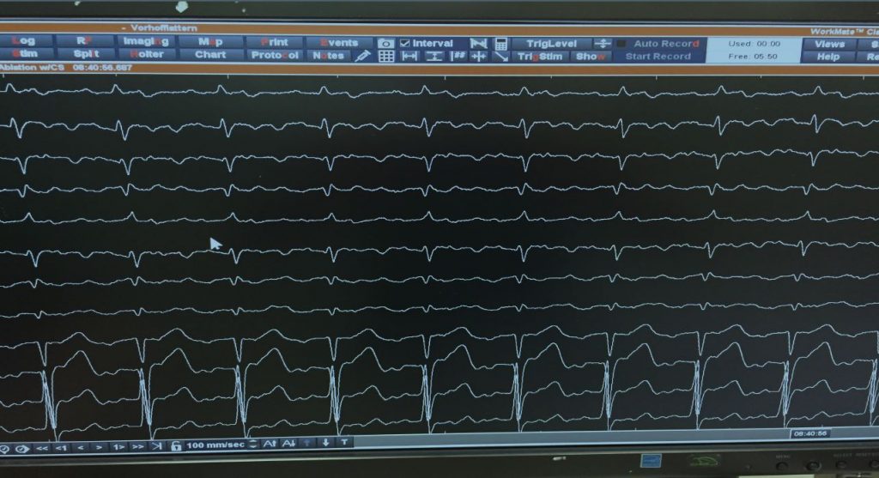Select the horizontal caliper measurement icon

point(410,57)
